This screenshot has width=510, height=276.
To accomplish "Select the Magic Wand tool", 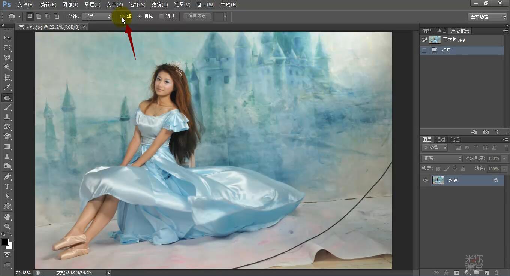I will click(x=7, y=67).
